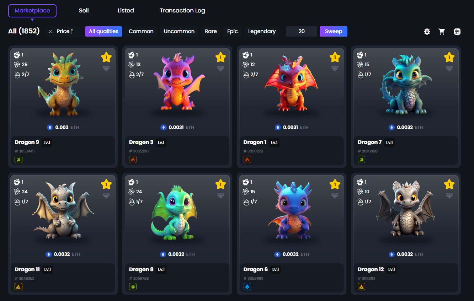Click the stacked coins balance icon

(x=457, y=32)
